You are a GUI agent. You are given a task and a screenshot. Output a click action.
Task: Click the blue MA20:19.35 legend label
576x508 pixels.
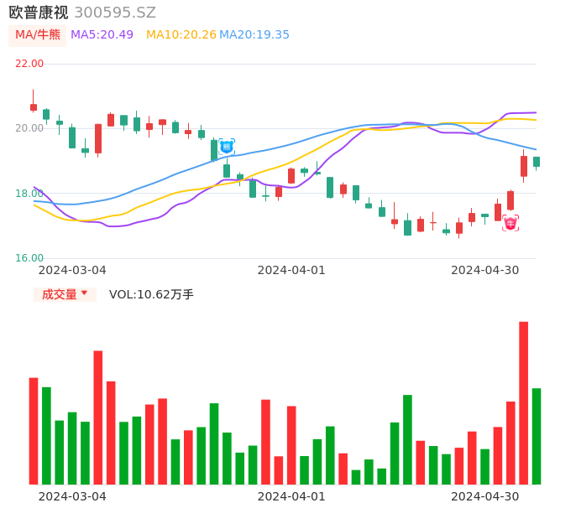point(254,35)
